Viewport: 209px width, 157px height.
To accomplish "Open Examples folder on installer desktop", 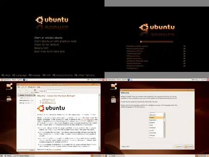I will tap(113, 86).
